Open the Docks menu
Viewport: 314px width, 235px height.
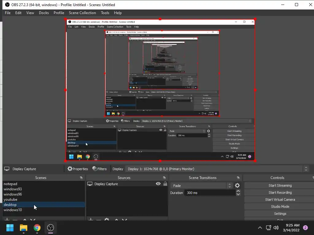click(x=44, y=13)
